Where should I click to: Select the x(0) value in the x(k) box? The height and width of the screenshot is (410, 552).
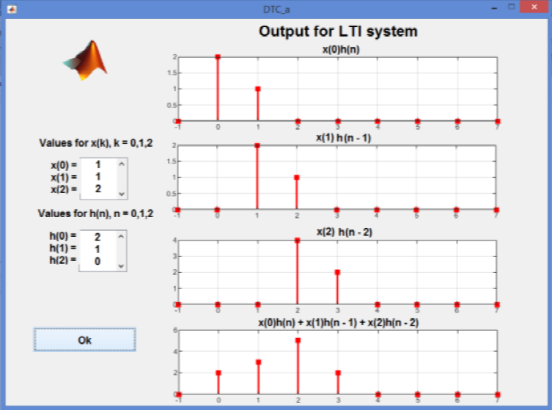coord(97,165)
